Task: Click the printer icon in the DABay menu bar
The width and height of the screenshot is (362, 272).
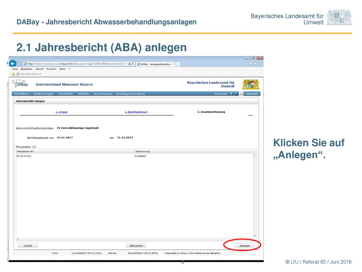Action: pos(241,93)
